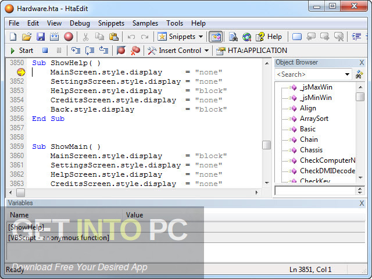The image size is (372, 279).
Task: Start debugging with the Start button
Action: pos(22,51)
